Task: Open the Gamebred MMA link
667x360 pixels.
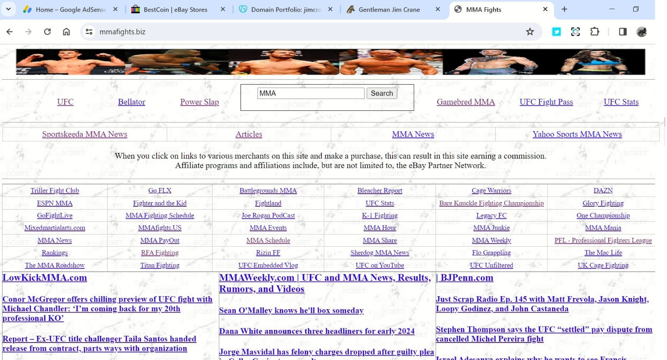Action: pyautogui.click(x=466, y=102)
